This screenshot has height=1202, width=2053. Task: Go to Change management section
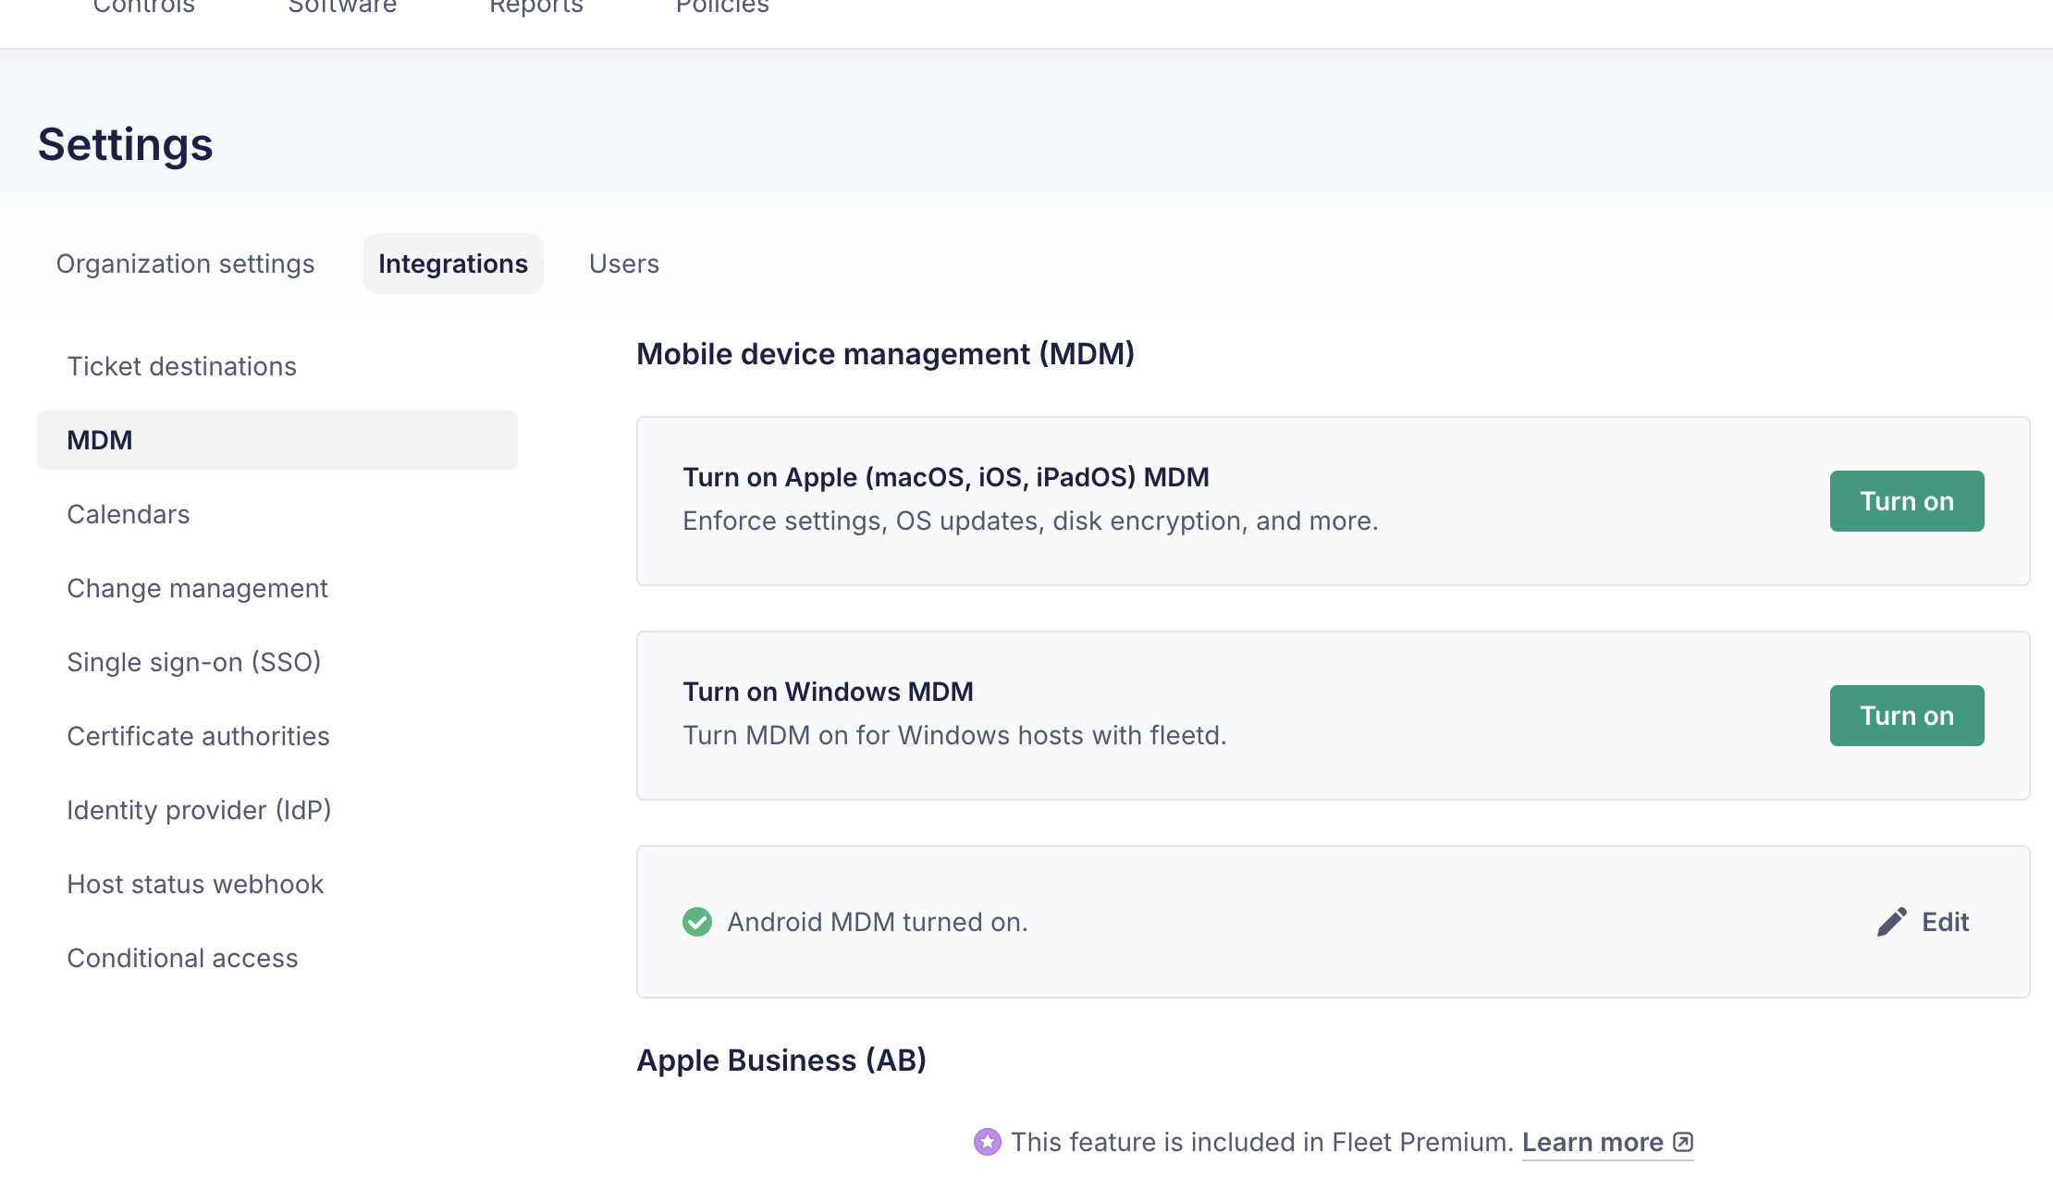pyautogui.click(x=277, y=588)
